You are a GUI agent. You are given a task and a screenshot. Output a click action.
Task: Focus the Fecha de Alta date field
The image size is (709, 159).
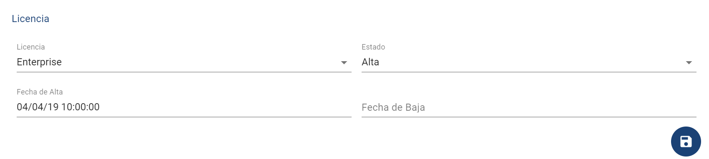pos(184,107)
